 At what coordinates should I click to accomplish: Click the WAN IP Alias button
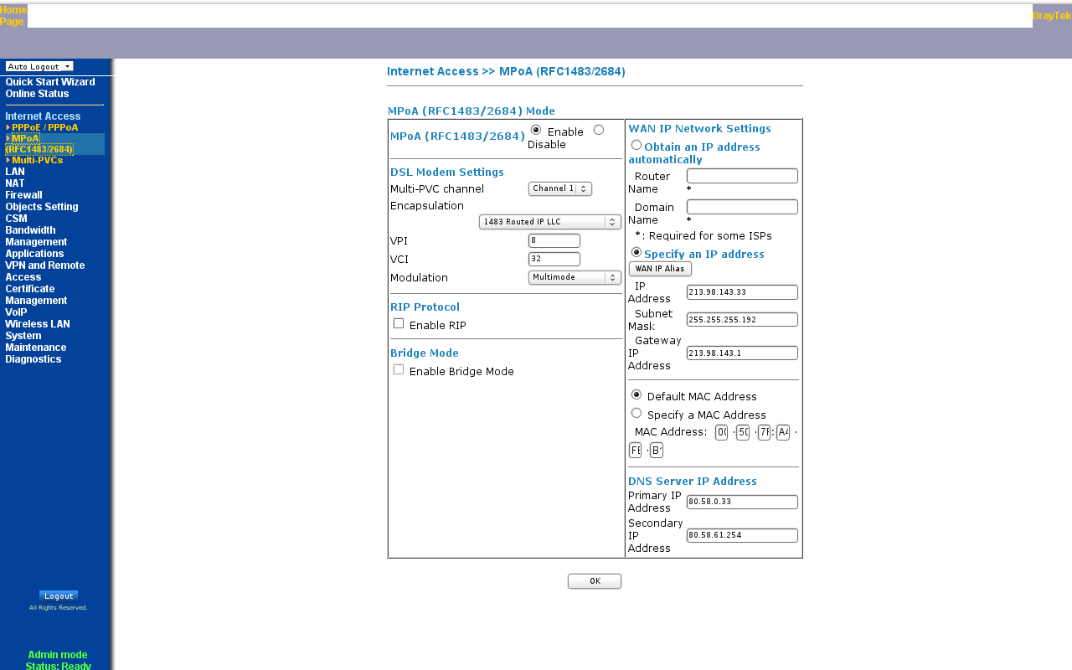point(660,269)
